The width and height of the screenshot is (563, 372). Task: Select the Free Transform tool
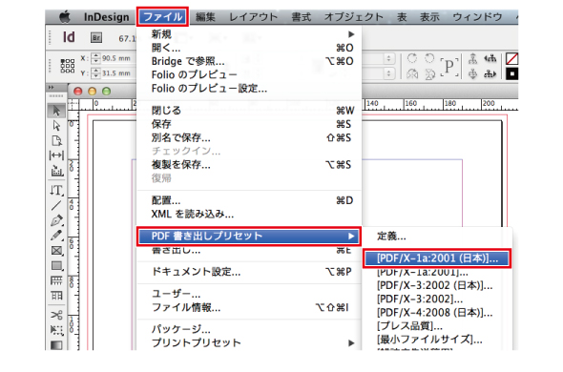coord(56,330)
